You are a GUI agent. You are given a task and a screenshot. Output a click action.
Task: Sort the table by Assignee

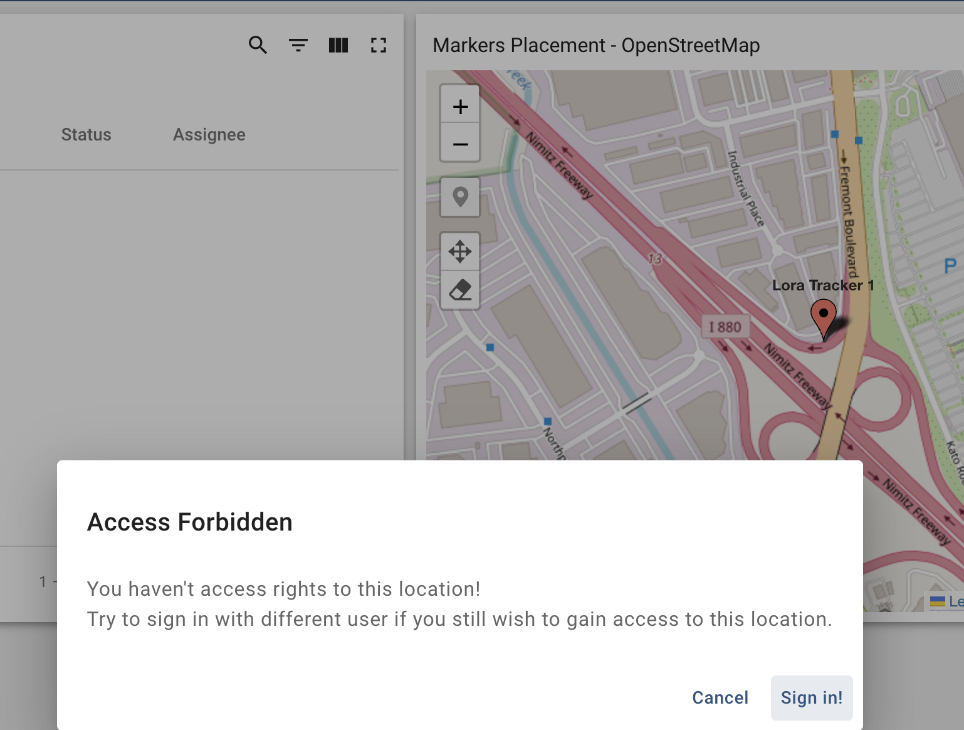[209, 134]
